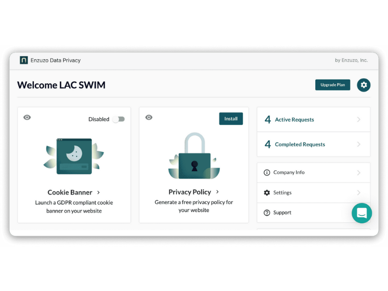Click the Welcome LAC SWIM heading
388x291 pixels.
click(x=62, y=85)
